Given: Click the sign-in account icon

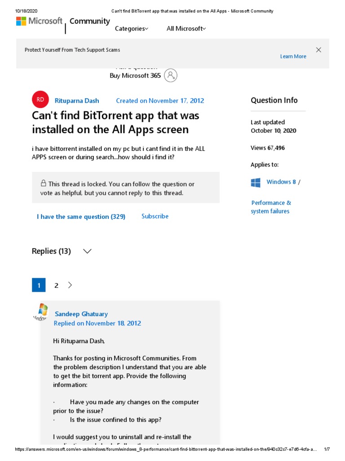Looking at the screenshot, I should coord(171,76).
